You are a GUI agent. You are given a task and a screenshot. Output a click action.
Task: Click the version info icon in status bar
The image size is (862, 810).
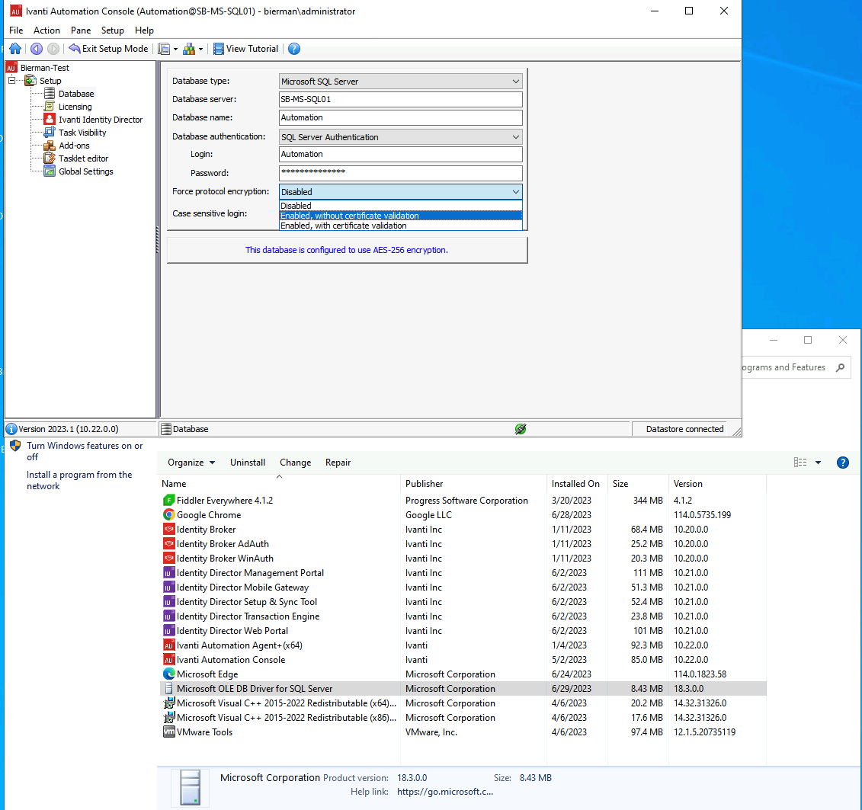click(x=11, y=429)
